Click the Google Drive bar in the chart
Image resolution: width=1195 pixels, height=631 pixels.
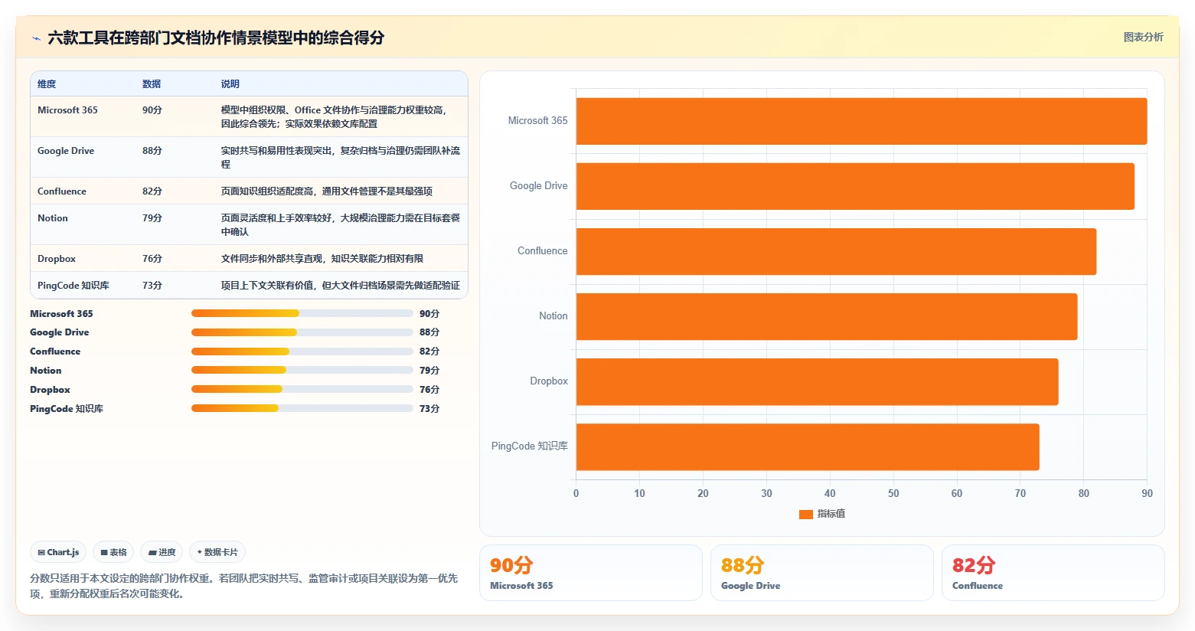click(x=855, y=186)
